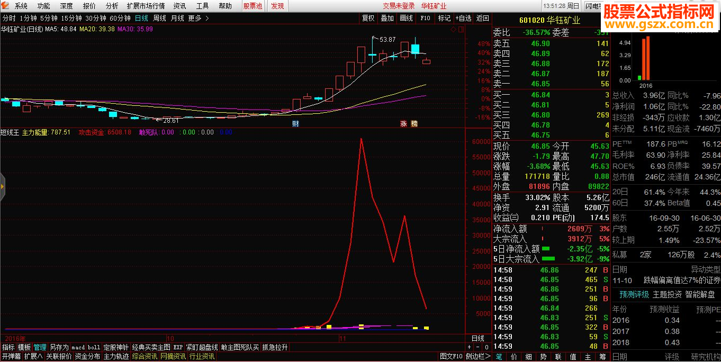This screenshot has height=362, width=721.
Task: Select 主题投资 tab in right panel
Action: tap(667, 294)
